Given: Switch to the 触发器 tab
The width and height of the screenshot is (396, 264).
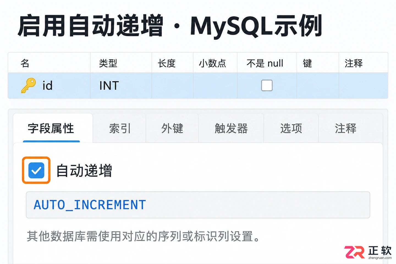Looking at the screenshot, I should coord(231,128).
